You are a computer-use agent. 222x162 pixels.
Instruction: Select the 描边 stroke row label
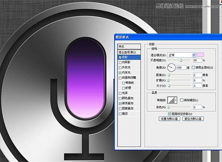[x=125, y=113]
